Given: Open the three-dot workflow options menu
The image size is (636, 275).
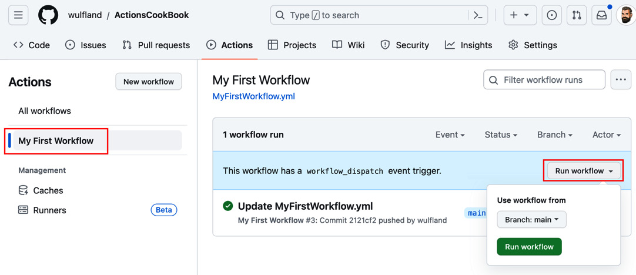Looking at the screenshot, I should pyautogui.click(x=621, y=79).
